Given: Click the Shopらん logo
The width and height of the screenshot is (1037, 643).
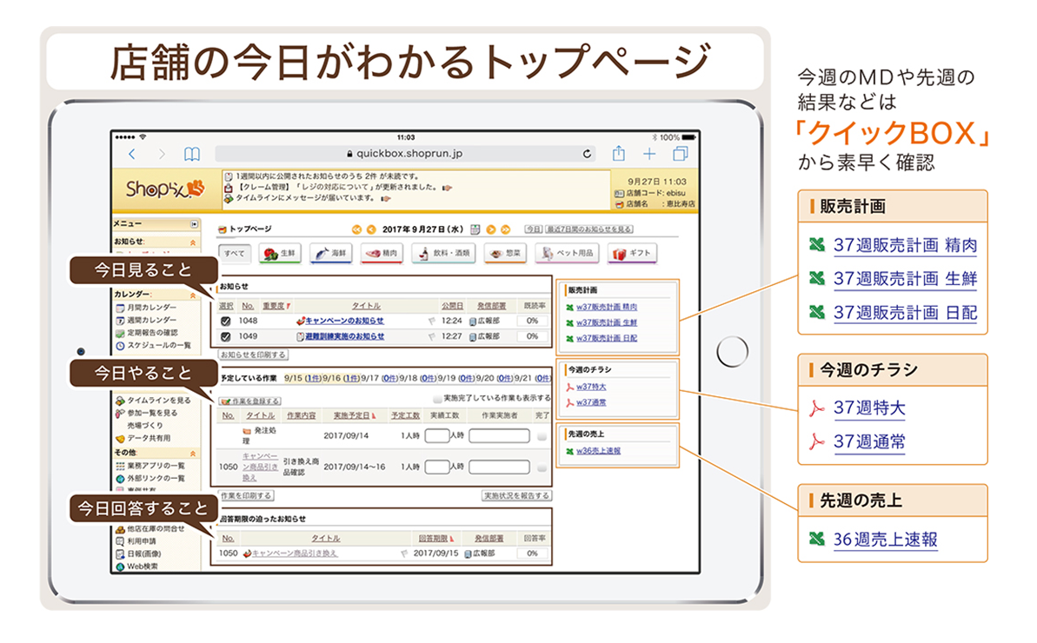Looking at the screenshot, I should [x=164, y=189].
